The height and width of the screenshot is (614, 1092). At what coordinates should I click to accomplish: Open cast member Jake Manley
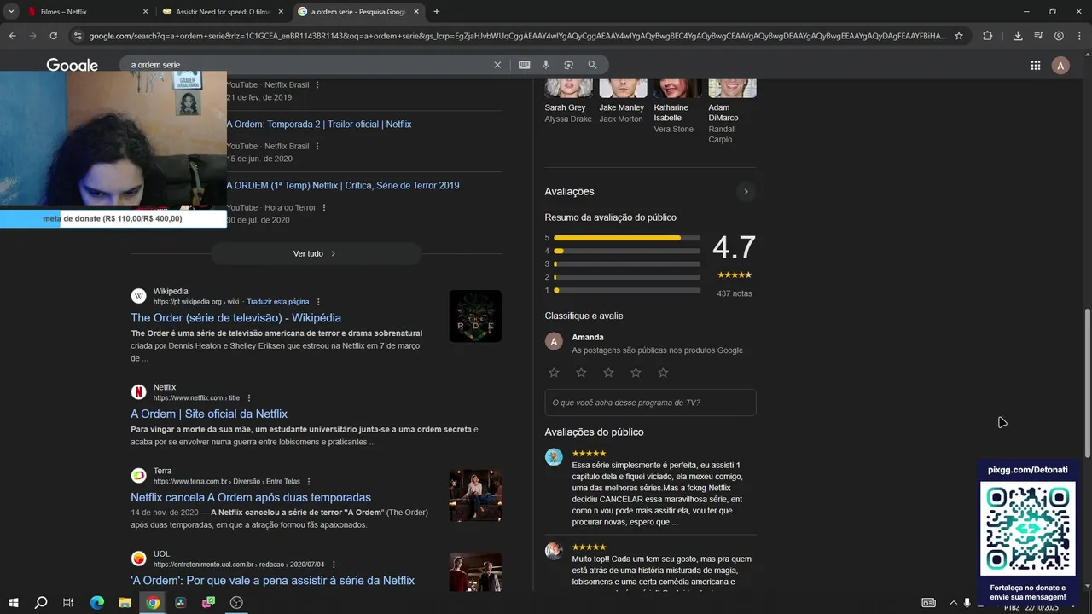622,101
